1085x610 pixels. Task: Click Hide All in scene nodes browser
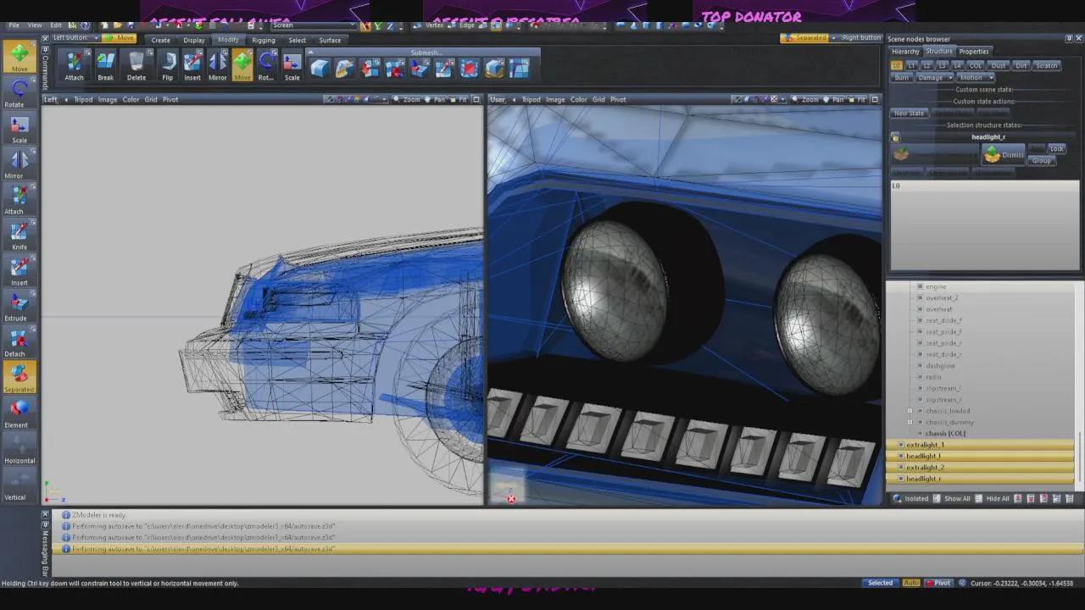997,499
